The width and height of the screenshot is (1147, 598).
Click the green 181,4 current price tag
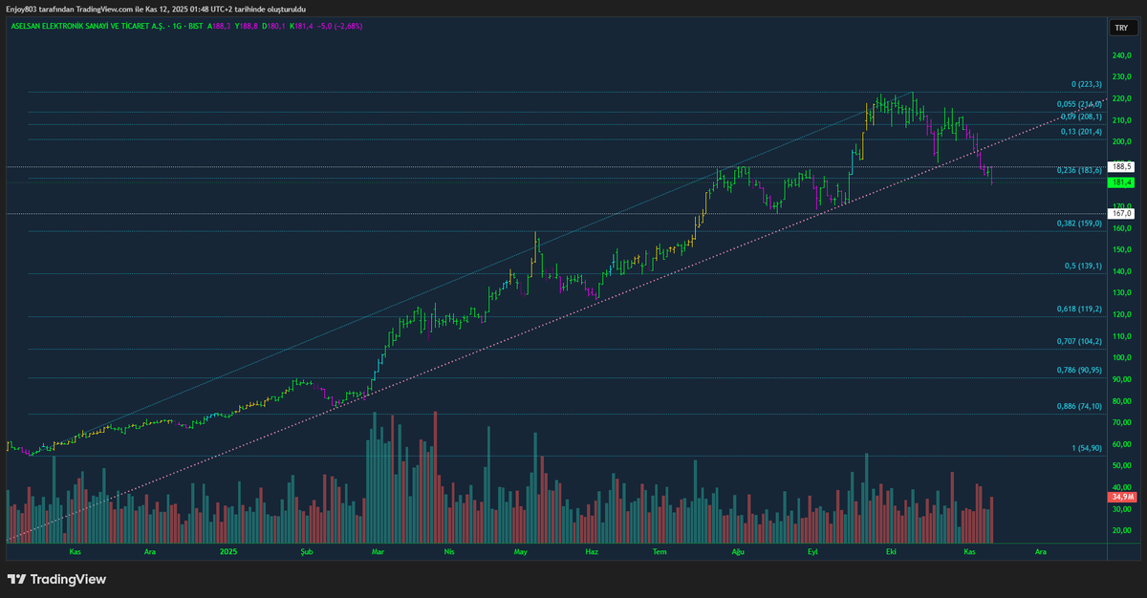(1121, 182)
